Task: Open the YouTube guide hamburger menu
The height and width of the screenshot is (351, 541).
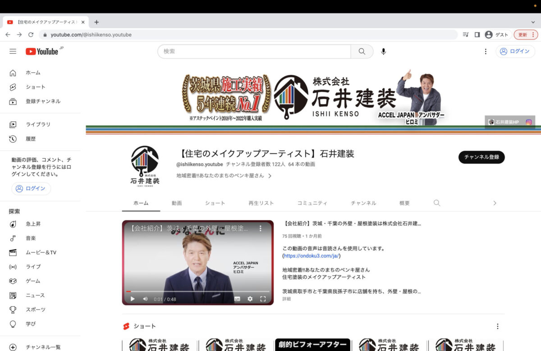Action: pyautogui.click(x=13, y=51)
